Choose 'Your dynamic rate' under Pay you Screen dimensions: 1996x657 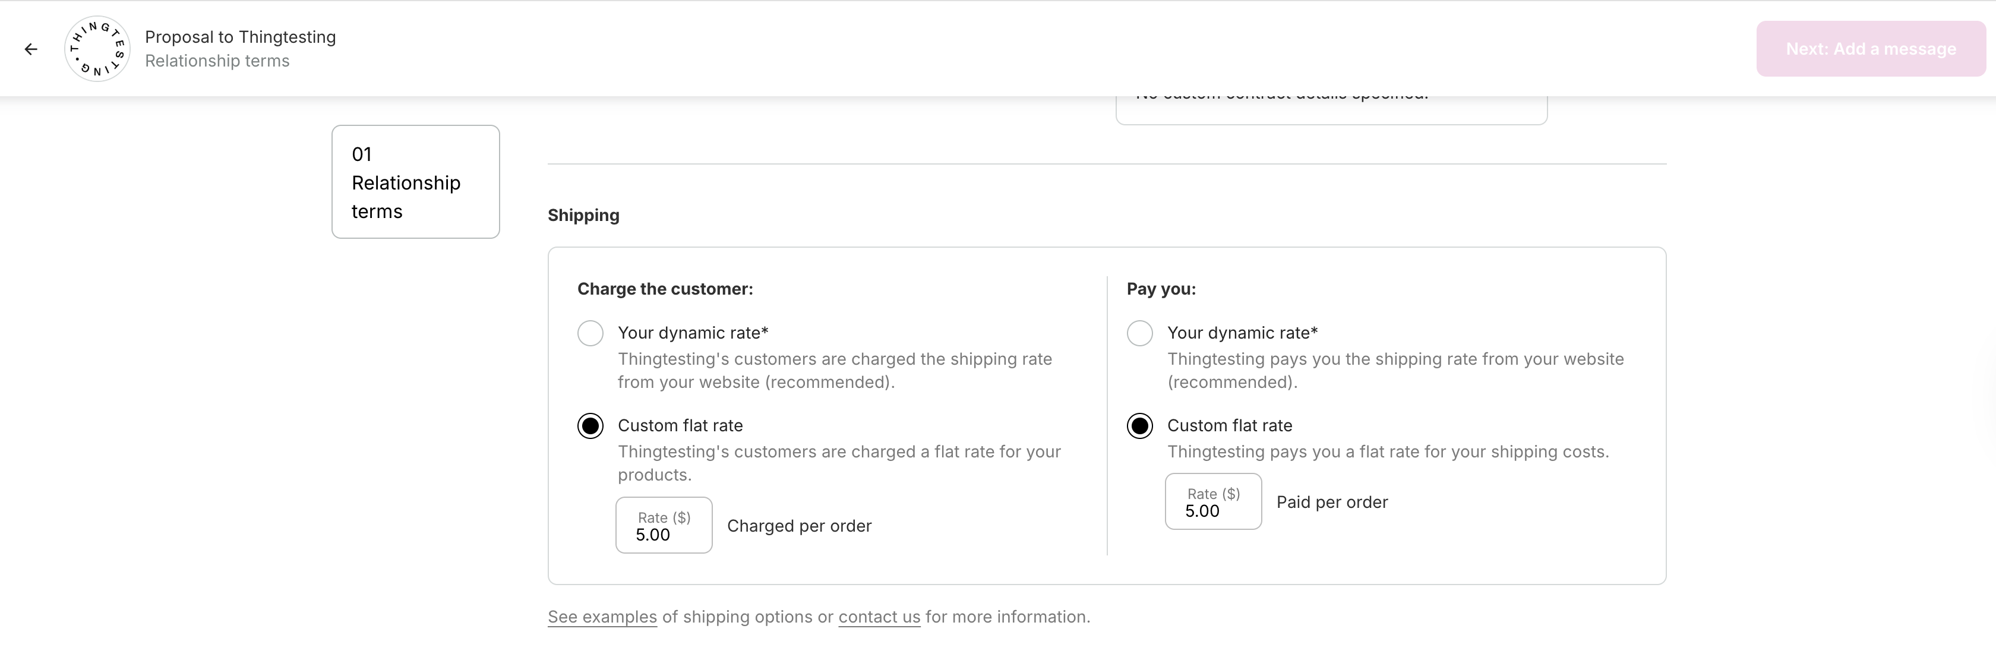[x=1140, y=333]
